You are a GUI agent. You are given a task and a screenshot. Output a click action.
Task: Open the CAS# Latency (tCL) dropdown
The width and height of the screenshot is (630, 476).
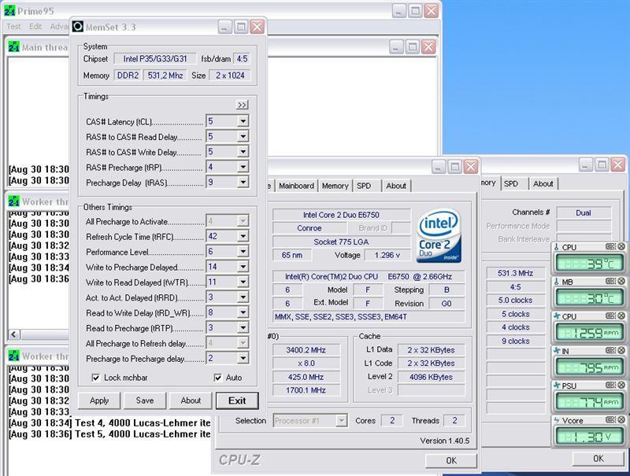tap(243, 121)
